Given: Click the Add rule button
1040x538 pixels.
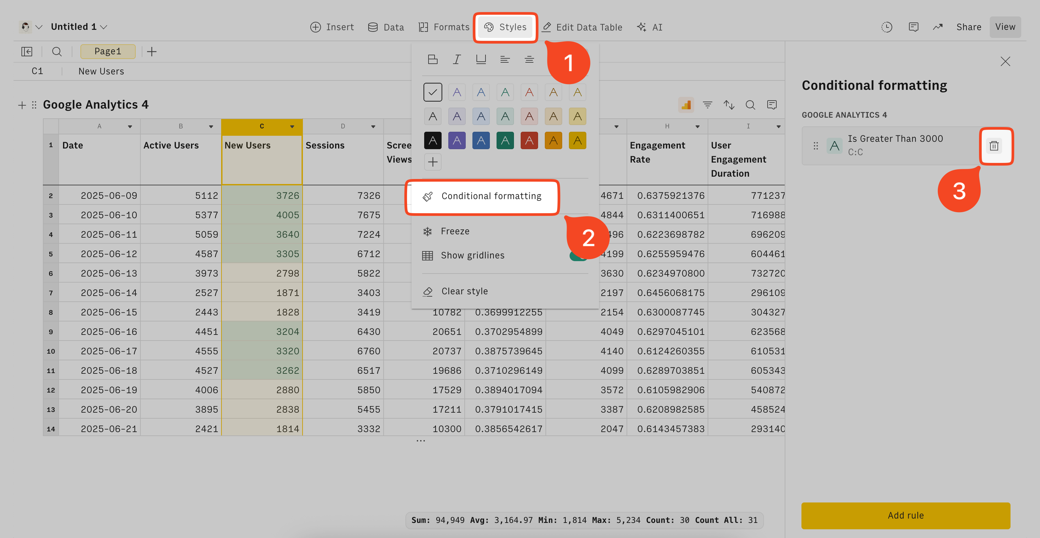Looking at the screenshot, I should click(x=906, y=516).
